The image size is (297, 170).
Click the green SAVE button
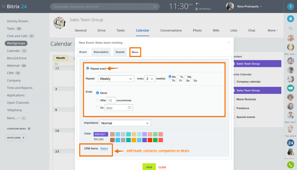(x=149, y=167)
